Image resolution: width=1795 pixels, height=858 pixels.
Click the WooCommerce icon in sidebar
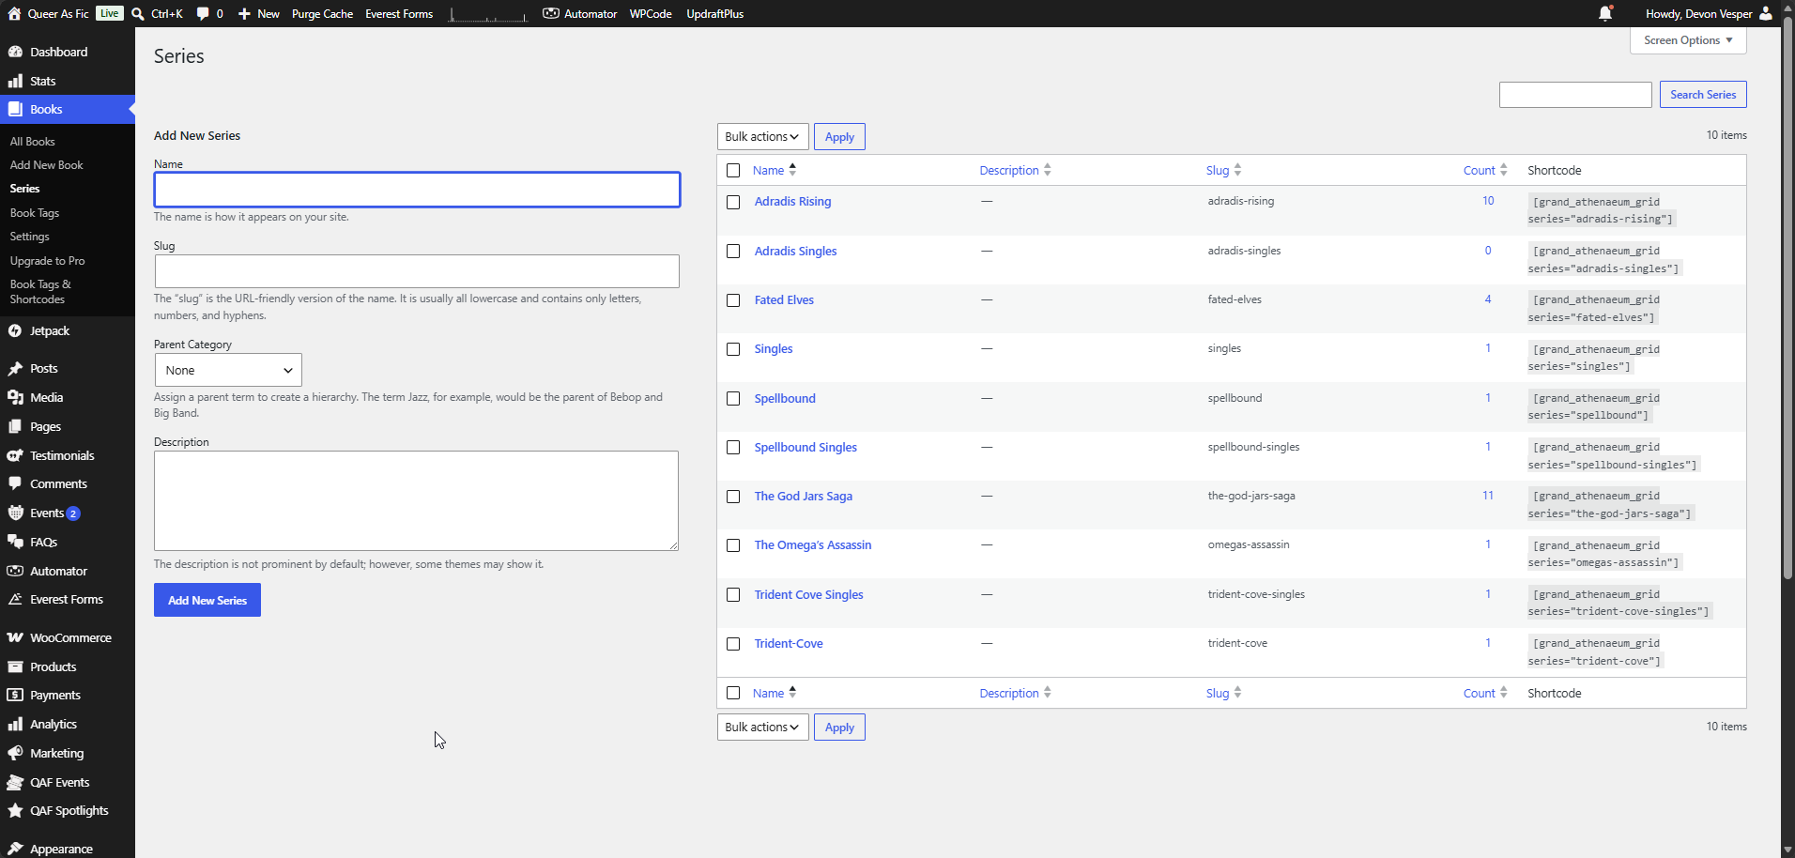15,637
